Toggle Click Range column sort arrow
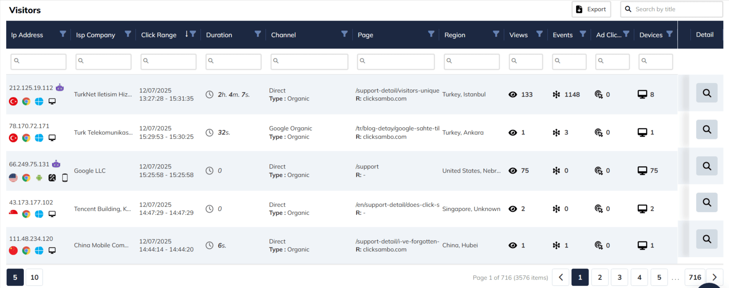The image size is (729, 288). tap(187, 34)
